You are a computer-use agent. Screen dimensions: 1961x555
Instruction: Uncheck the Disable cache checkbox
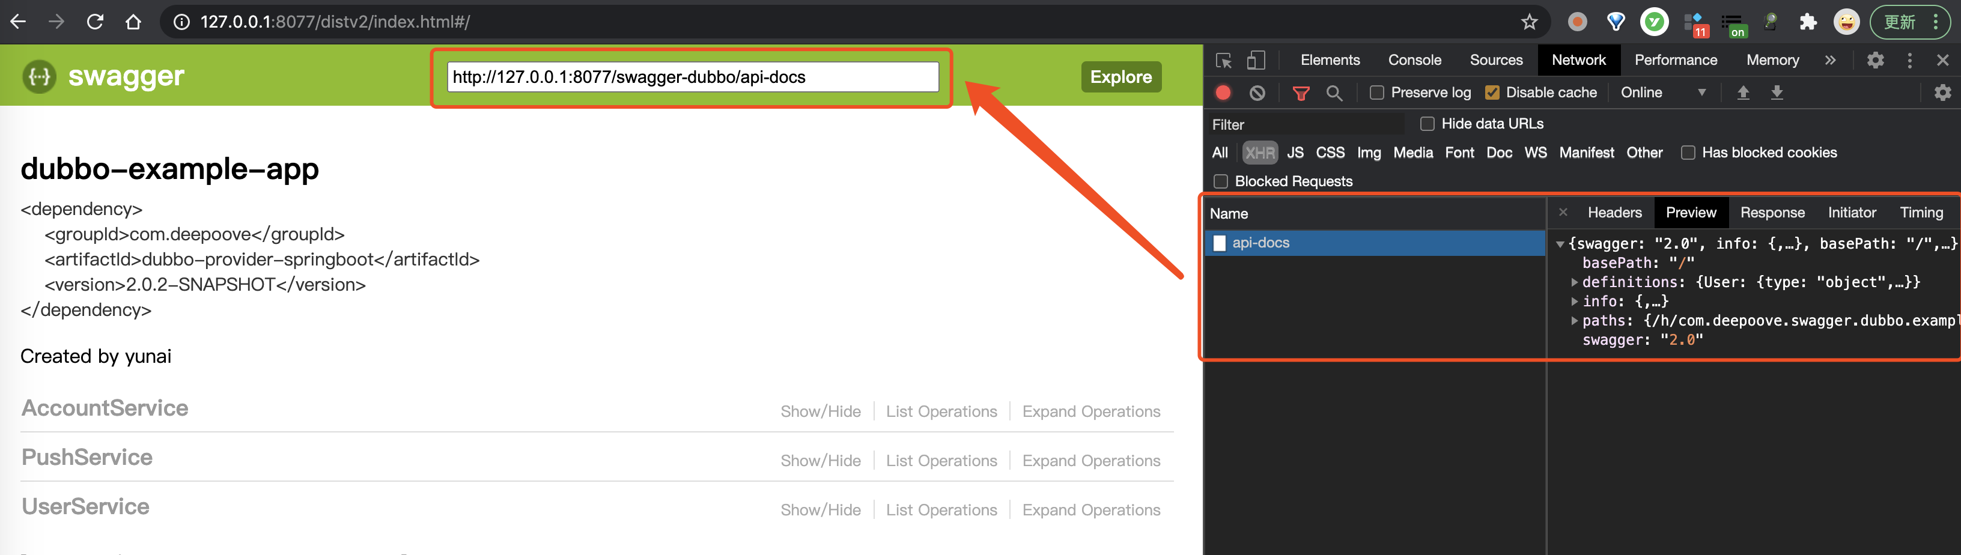point(1492,93)
